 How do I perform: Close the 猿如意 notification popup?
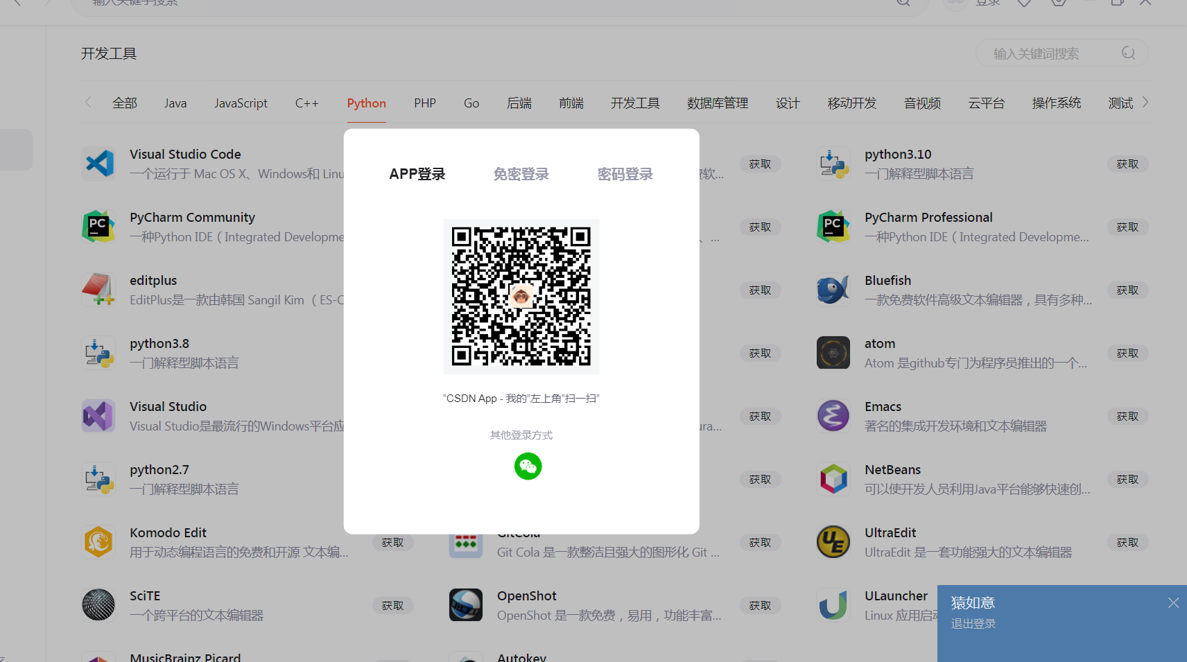click(1173, 603)
